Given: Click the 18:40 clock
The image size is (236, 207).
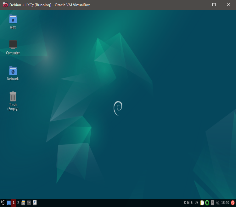Looking at the screenshot, I should click(x=225, y=203).
